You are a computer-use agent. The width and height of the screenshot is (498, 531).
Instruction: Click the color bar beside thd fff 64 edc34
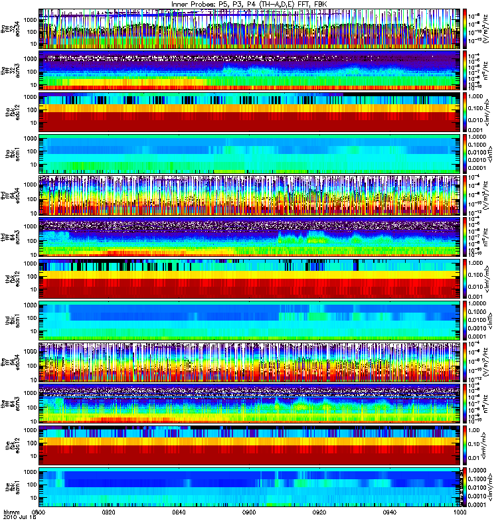coord(465,195)
